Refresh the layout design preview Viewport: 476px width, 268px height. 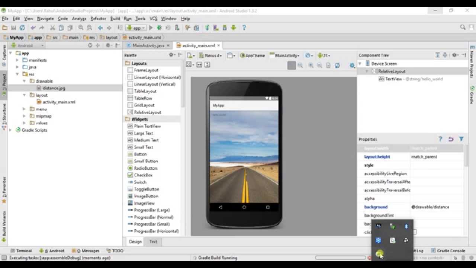coord(337,65)
